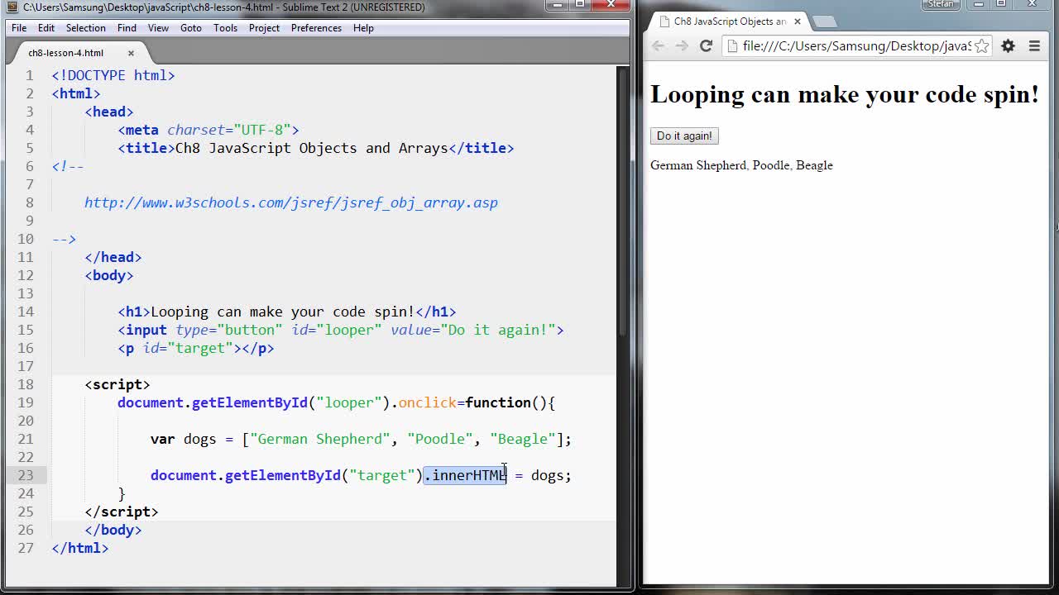
Task: Click the p id="target" line
Action: 196,348
